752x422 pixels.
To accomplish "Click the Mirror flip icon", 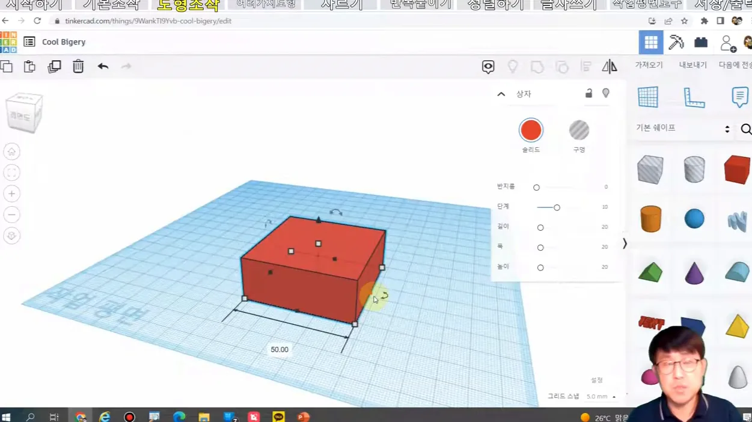I will point(610,67).
